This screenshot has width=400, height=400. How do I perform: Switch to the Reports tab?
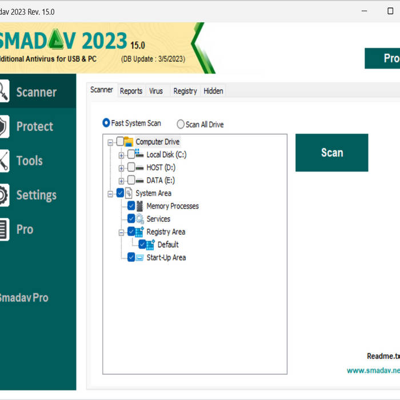(131, 91)
